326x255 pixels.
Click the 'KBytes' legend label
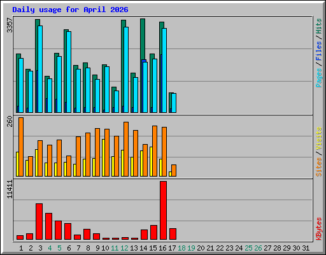point(318,229)
